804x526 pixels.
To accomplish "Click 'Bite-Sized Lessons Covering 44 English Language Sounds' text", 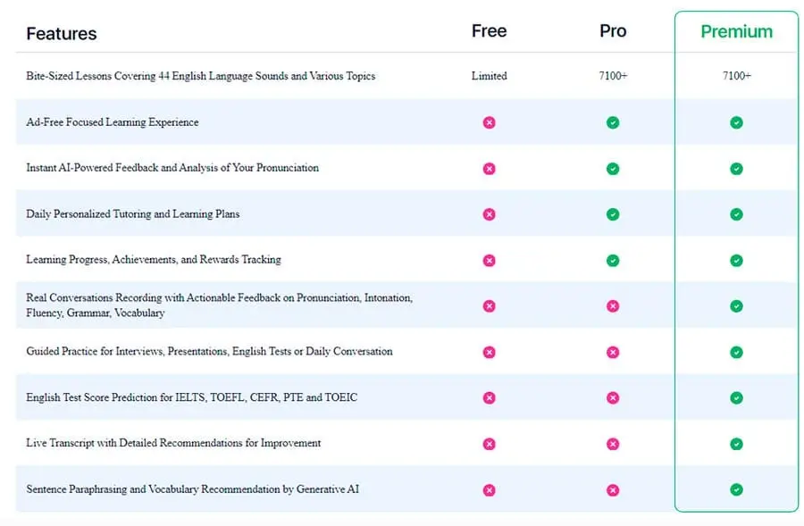I will pos(200,76).
